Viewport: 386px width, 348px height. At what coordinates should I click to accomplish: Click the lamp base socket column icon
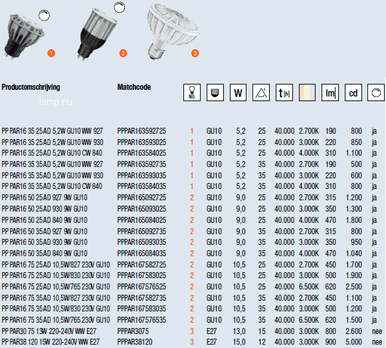coord(215,92)
